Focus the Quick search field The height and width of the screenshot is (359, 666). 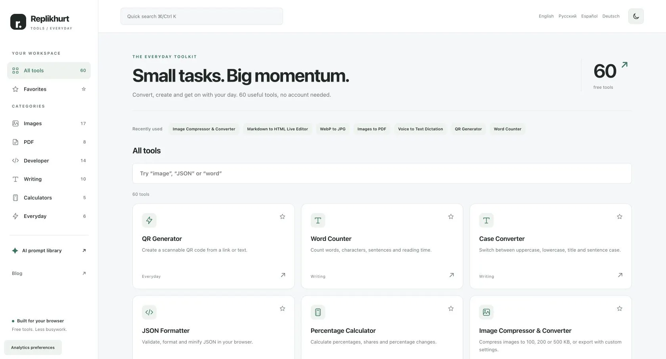(202, 16)
